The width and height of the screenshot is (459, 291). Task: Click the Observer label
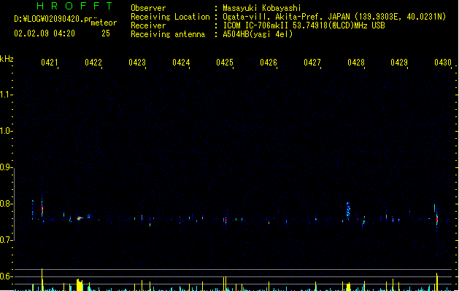(148, 8)
